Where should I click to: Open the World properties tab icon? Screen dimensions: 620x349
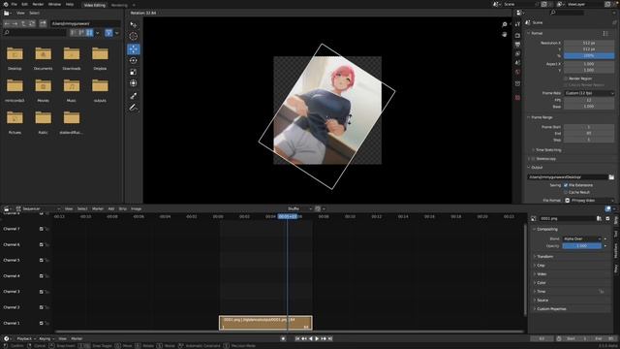click(x=517, y=72)
